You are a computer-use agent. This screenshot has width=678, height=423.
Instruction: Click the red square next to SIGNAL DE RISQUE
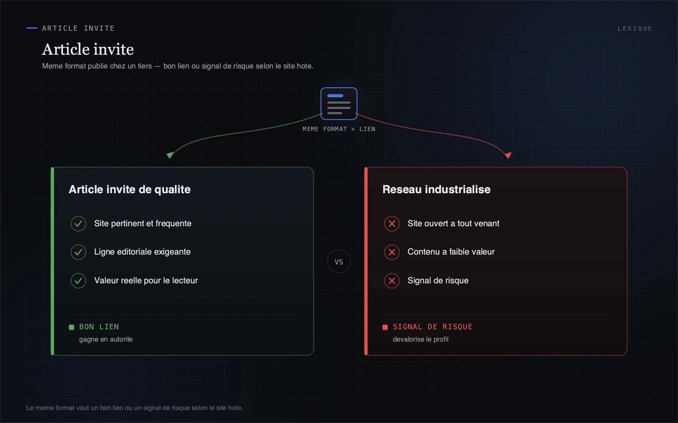[385, 327]
